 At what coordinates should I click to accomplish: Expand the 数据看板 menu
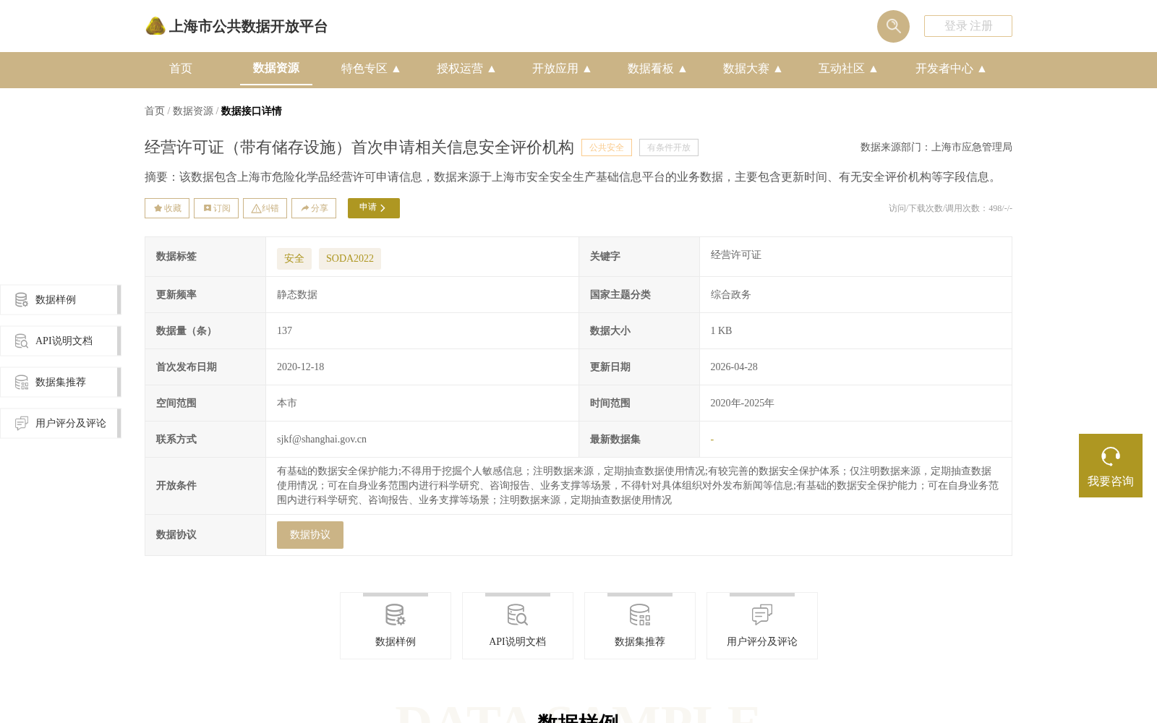(657, 69)
